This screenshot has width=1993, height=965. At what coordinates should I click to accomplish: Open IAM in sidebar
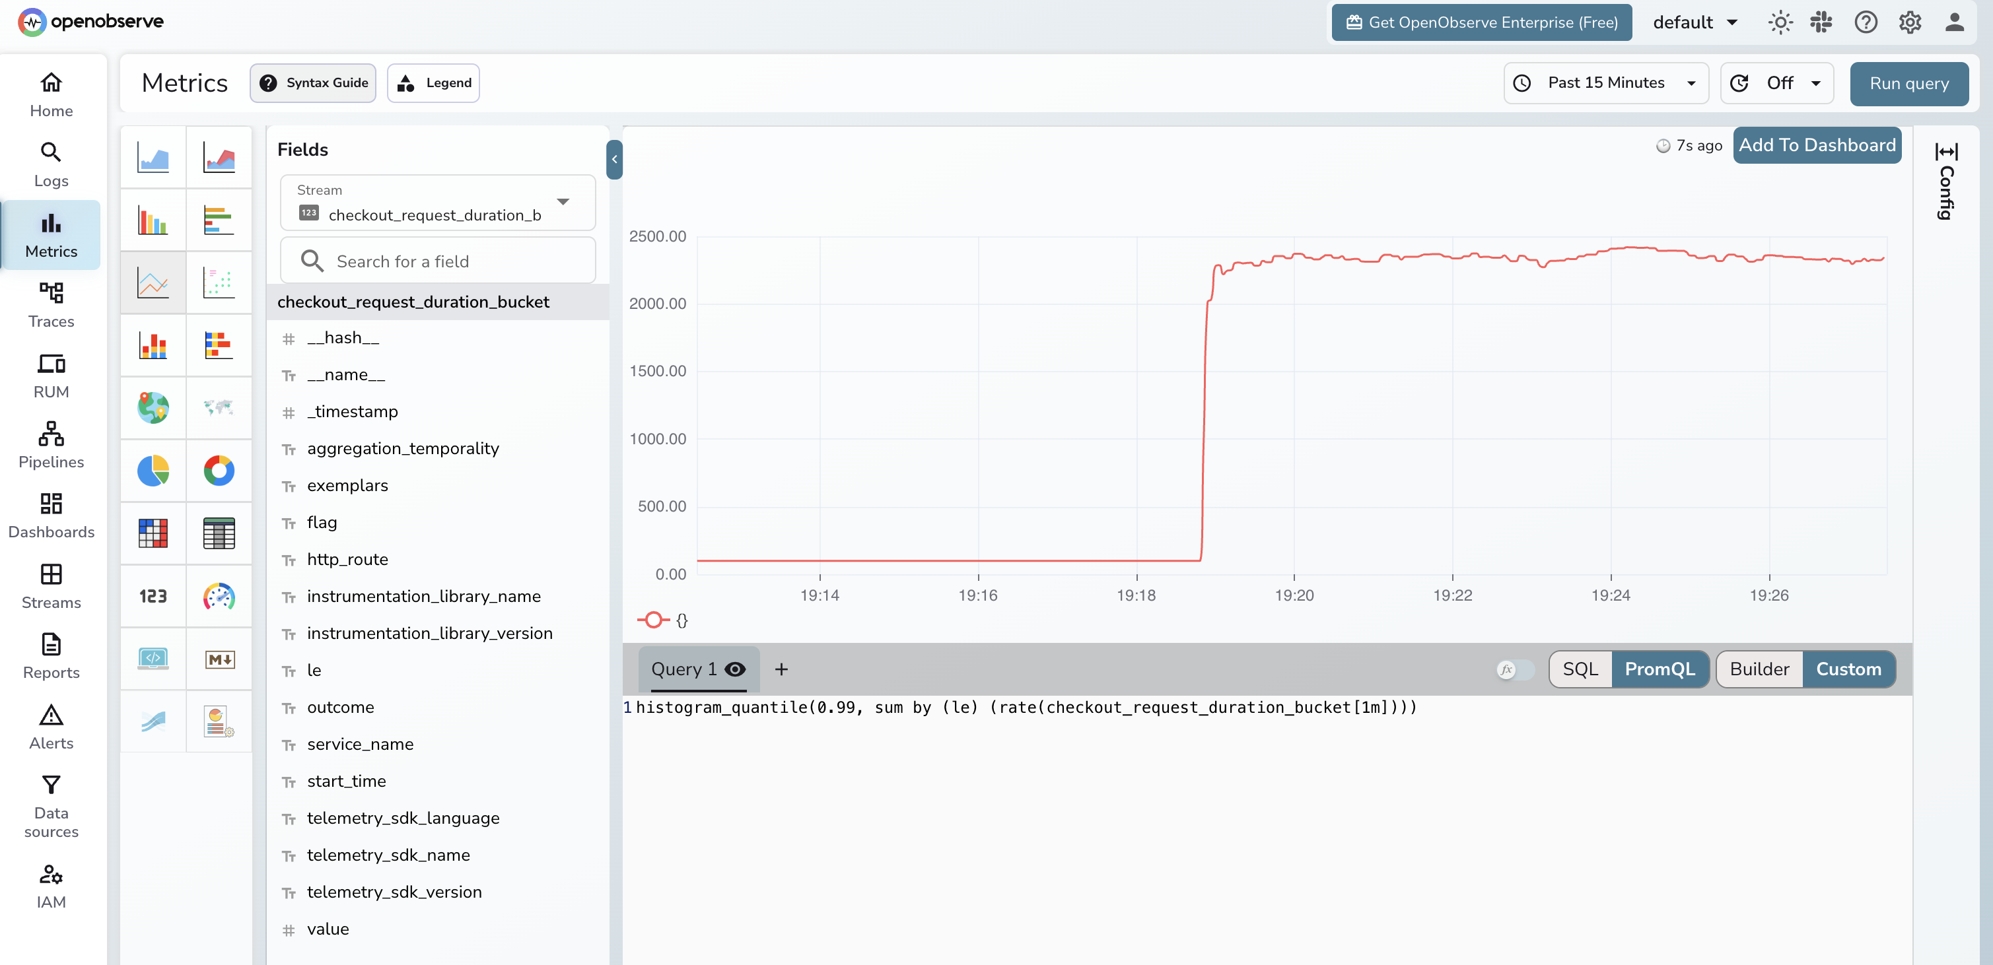point(51,887)
